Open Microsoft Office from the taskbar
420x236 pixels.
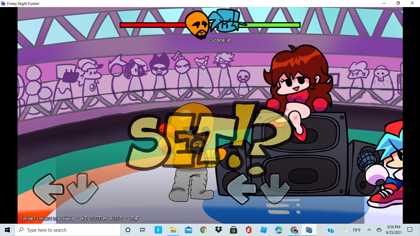(248, 230)
